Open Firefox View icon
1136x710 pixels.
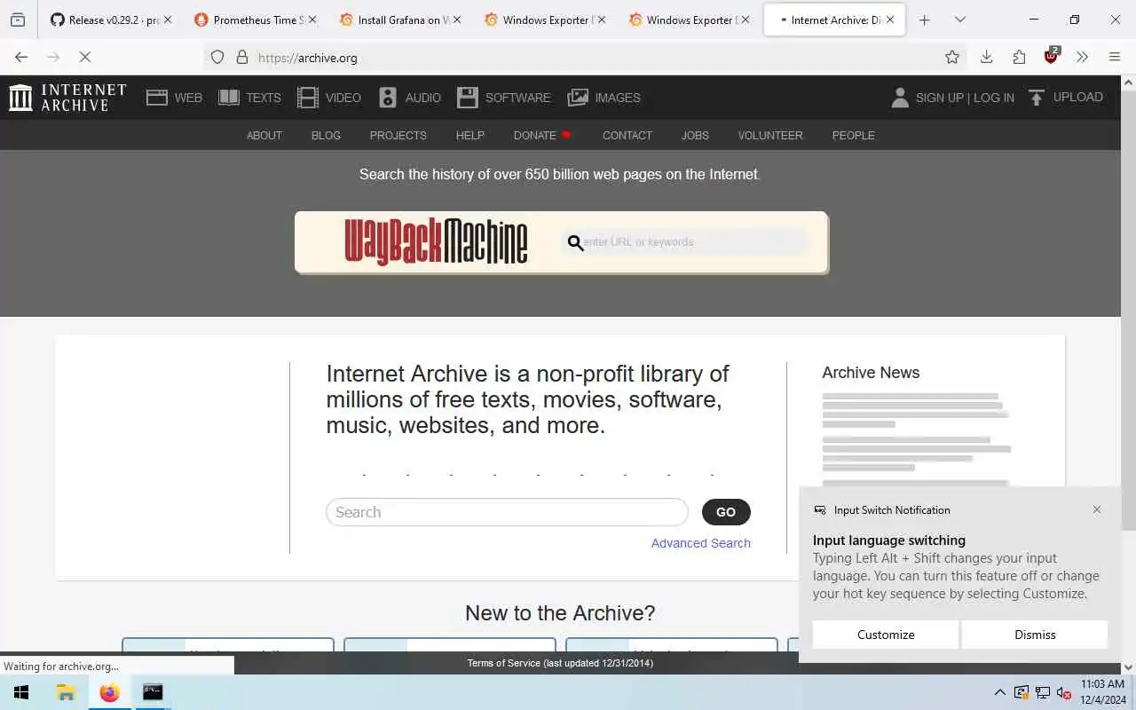(x=18, y=20)
